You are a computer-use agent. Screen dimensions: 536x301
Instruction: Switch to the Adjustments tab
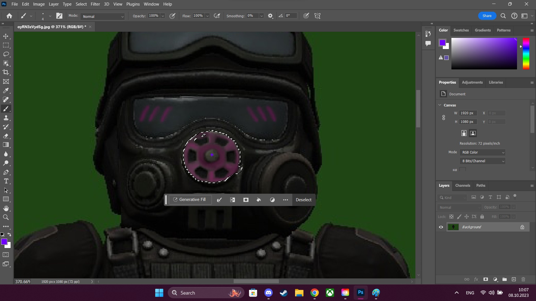[x=472, y=82]
